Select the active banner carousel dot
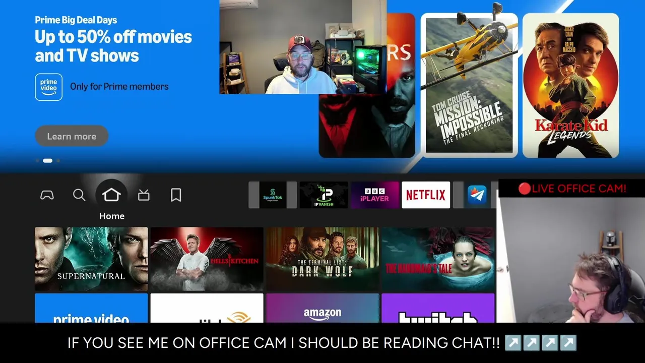 pos(47,161)
